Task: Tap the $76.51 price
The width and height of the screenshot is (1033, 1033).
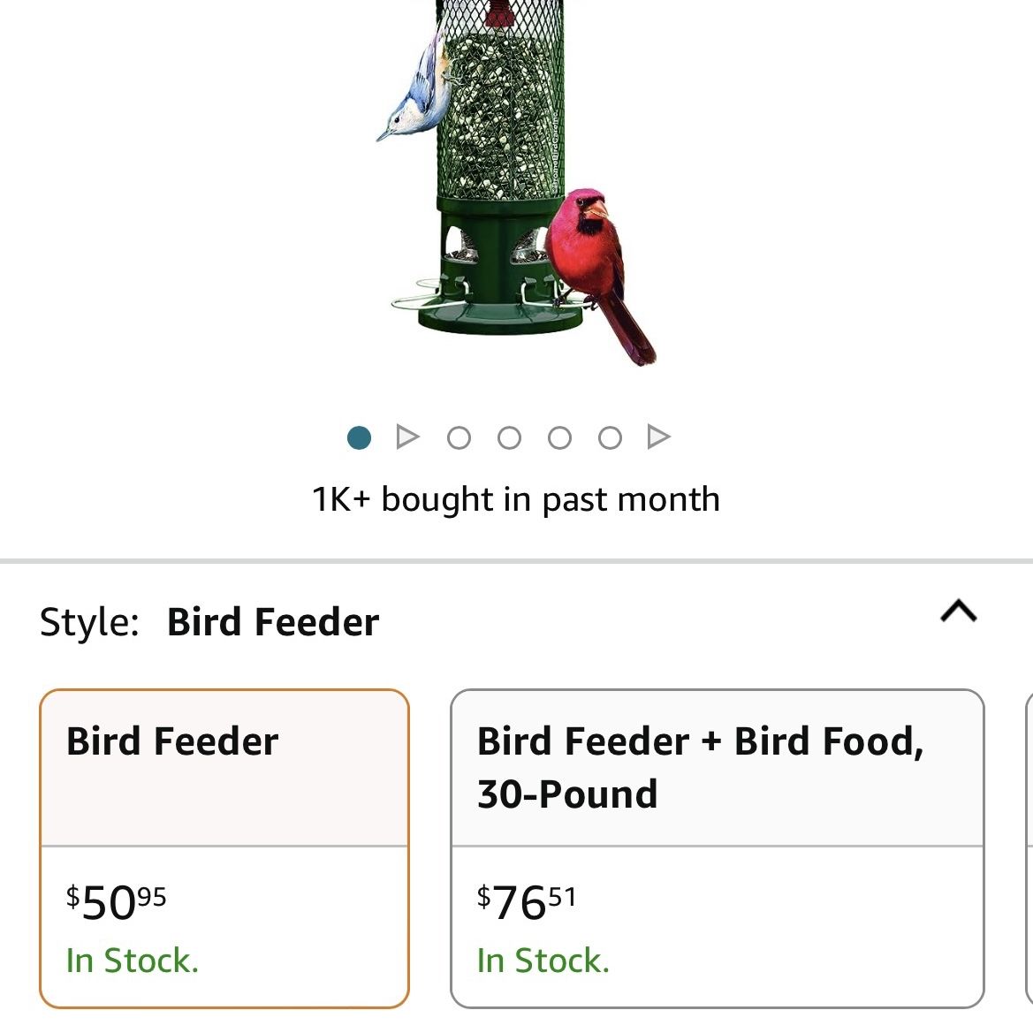Action: 527,902
